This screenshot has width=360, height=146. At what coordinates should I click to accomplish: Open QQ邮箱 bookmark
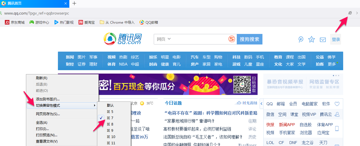[149, 22]
